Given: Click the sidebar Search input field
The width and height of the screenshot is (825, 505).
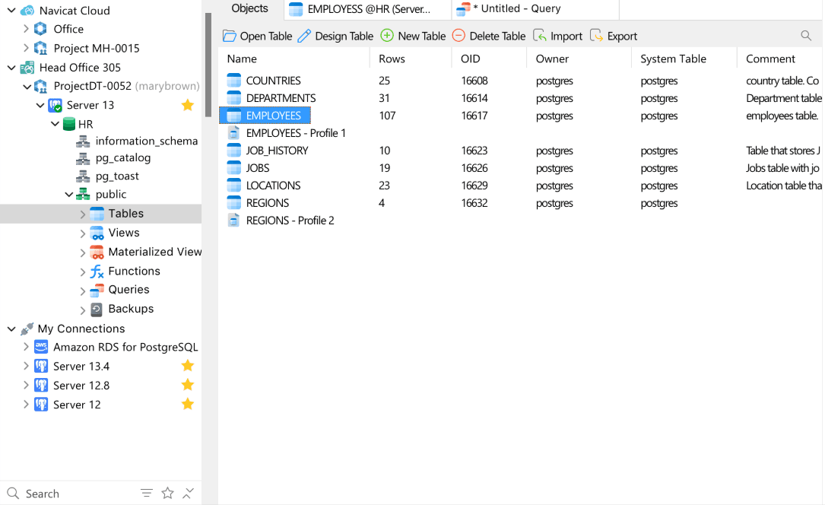Looking at the screenshot, I should click(76, 494).
